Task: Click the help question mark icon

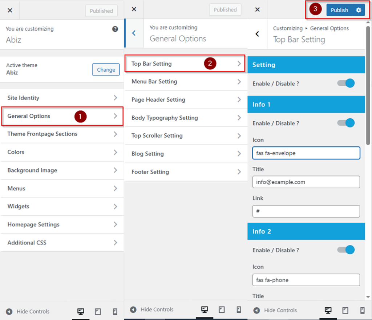Action: click(115, 29)
